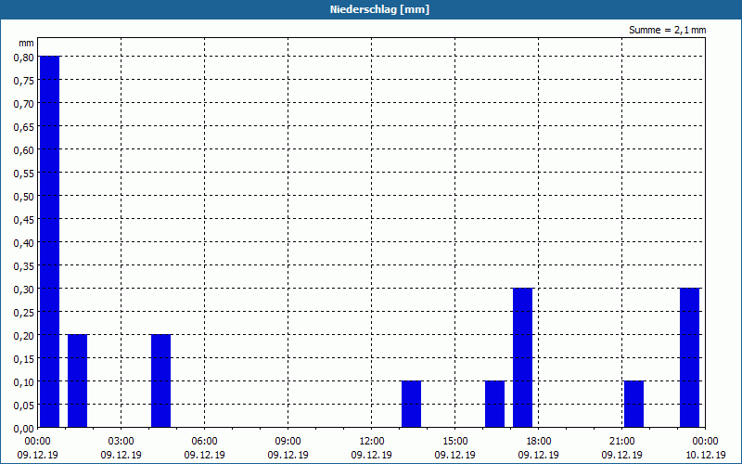Click the 0,10 mm bar after 21:00

pos(633,405)
